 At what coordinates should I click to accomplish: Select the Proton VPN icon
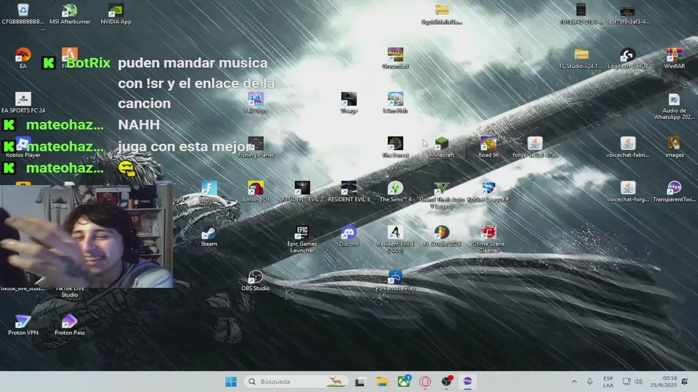[x=23, y=324]
